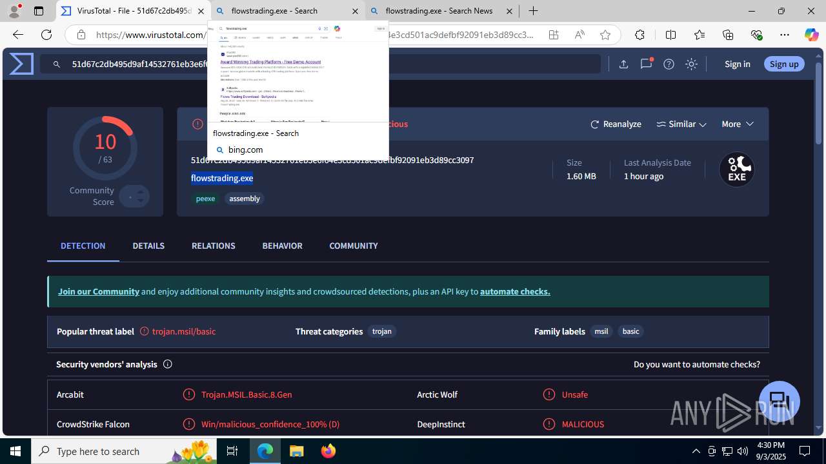Click the basic family label tag
The image size is (826, 464).
pyautogui.click(x=630, y=331)
